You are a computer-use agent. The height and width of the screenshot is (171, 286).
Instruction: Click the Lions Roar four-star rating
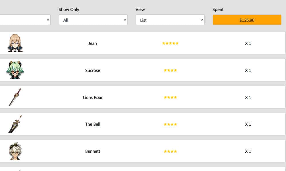pos(170,97)
